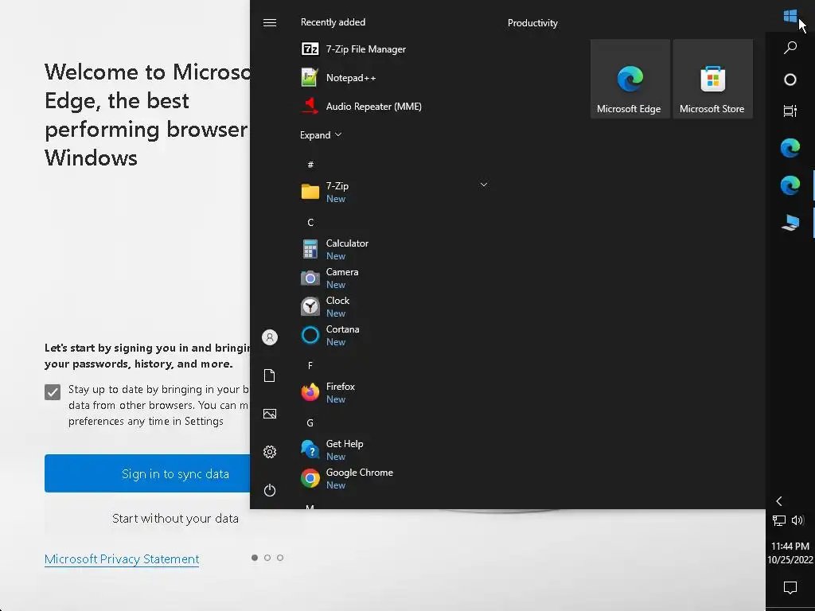The width and height of the screenshot is (815, 611).
Task: Expand the Recently added list
Action: pyautogui.click(x=321, y=135)
